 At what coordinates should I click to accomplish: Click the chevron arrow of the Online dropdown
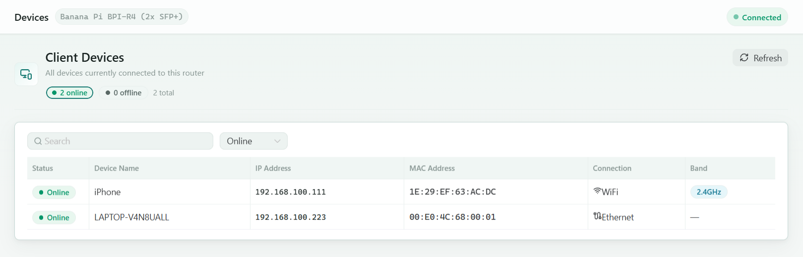277,141
